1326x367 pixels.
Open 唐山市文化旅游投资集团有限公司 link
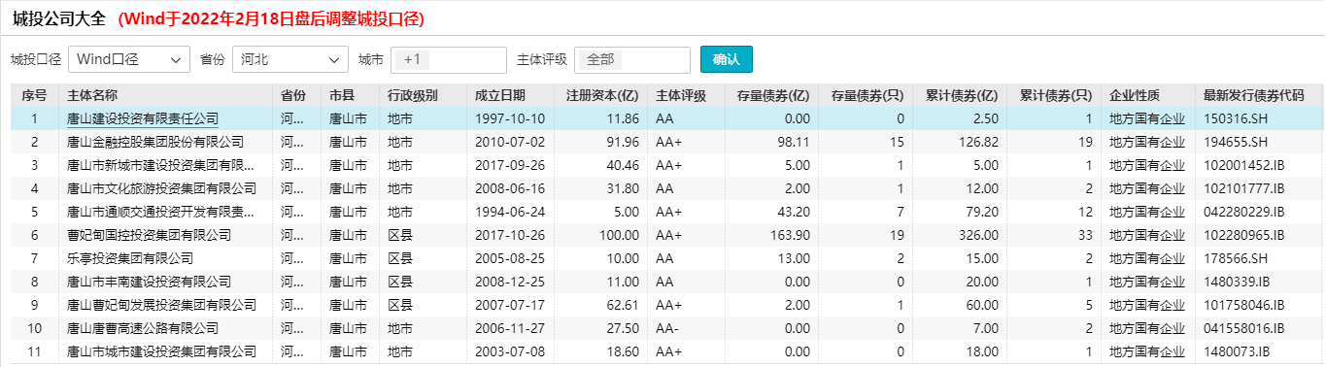[x=161, y=188]
